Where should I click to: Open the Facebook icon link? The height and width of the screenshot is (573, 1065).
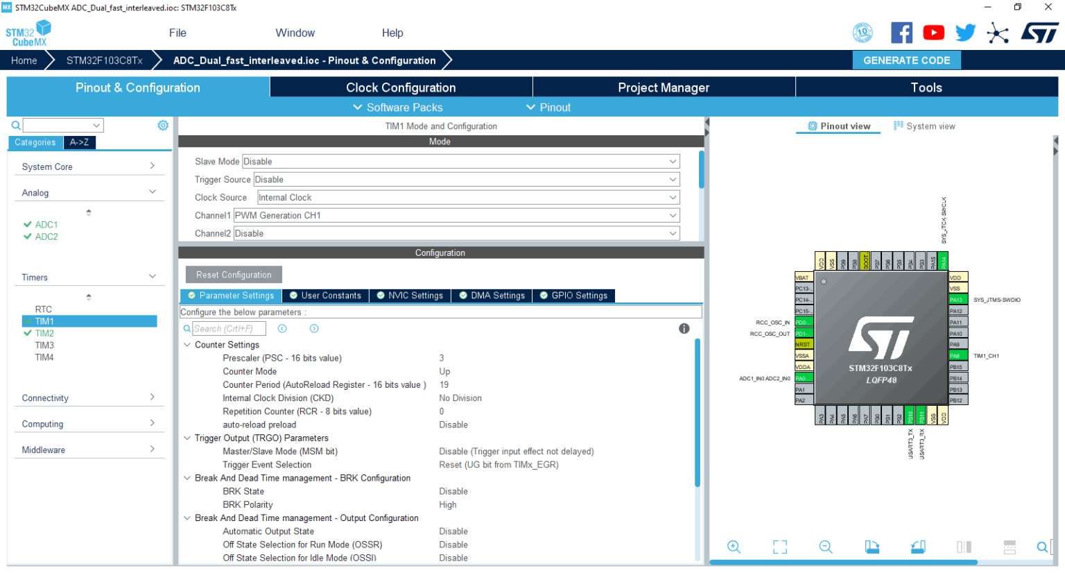(x=901, y=33)
